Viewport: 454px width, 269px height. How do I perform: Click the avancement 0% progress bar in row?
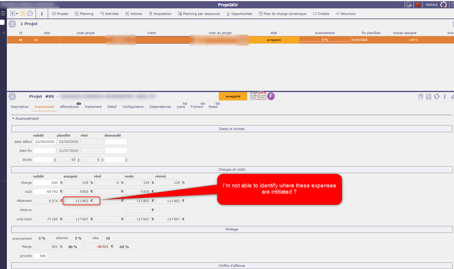pyautogui.click(x=325, y=40)
